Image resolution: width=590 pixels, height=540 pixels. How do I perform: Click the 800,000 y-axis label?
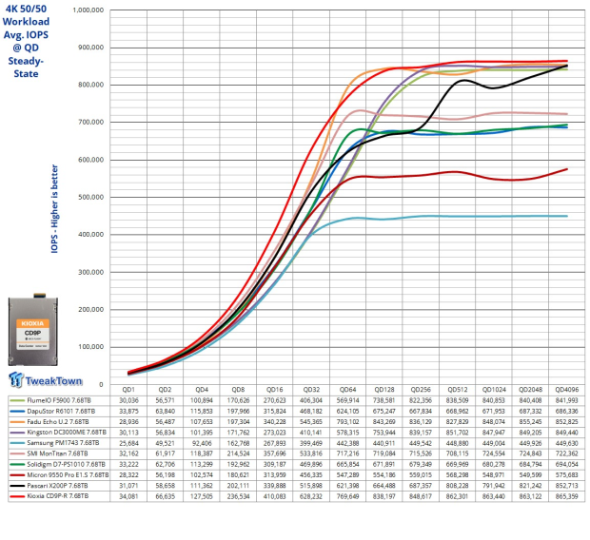(90, 85)
